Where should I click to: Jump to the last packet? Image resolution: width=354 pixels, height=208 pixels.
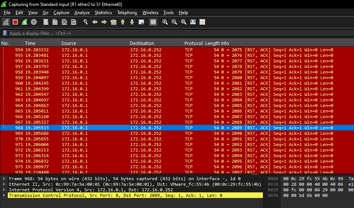tap(132, 22)
